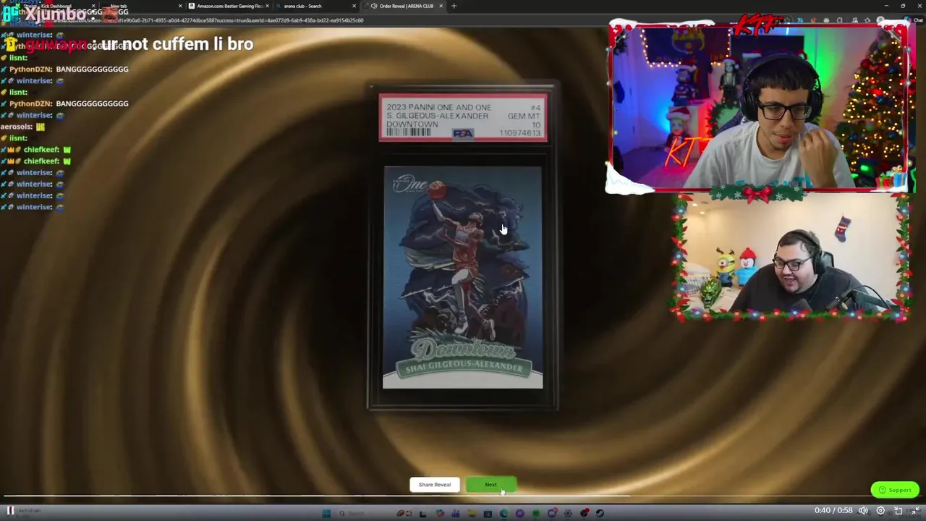The image size is (926, 521).
Task: Click the green Next button
Action: (x=490, y=485)
